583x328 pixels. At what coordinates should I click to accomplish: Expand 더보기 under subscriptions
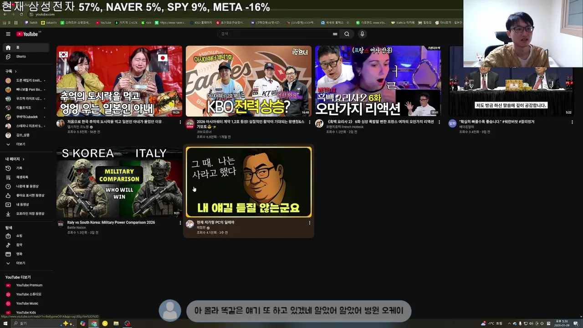click(26, 144)
